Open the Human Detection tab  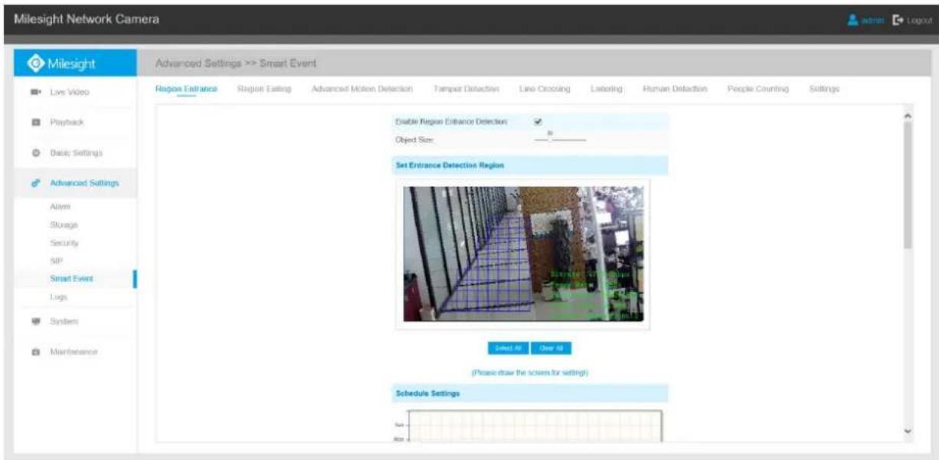(x=675, y=90)
